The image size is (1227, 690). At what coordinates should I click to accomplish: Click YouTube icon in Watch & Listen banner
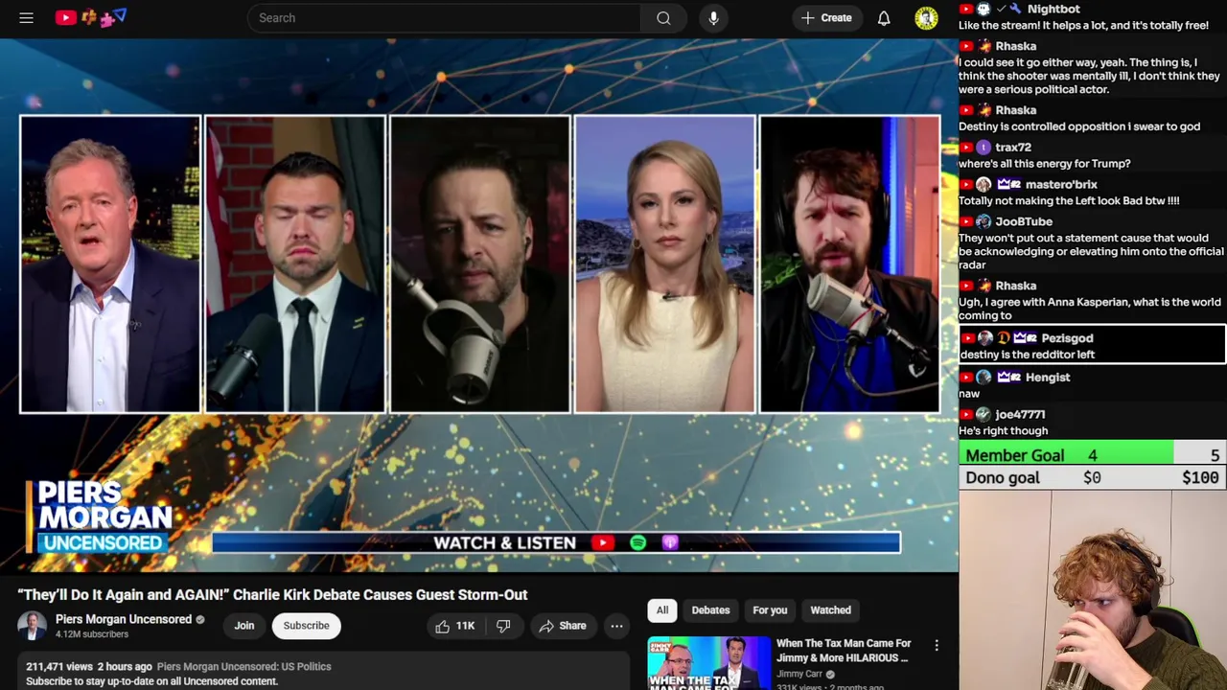coord(602,543)
